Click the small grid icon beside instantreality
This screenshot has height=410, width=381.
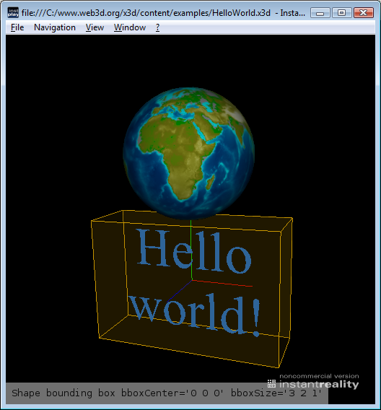(271, 383)
